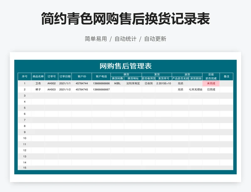
Task: Select the M换L exchange size cell
Action: (117, 84)
